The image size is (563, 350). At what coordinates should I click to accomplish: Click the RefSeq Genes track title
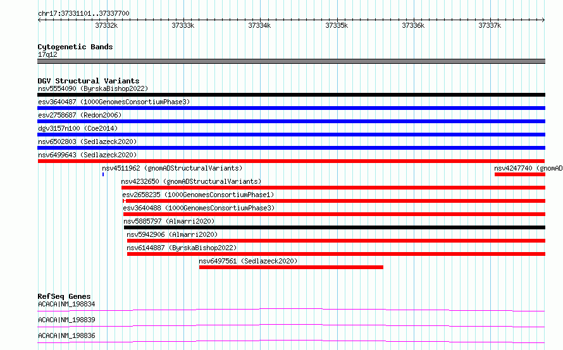click(x=64, y=296)
